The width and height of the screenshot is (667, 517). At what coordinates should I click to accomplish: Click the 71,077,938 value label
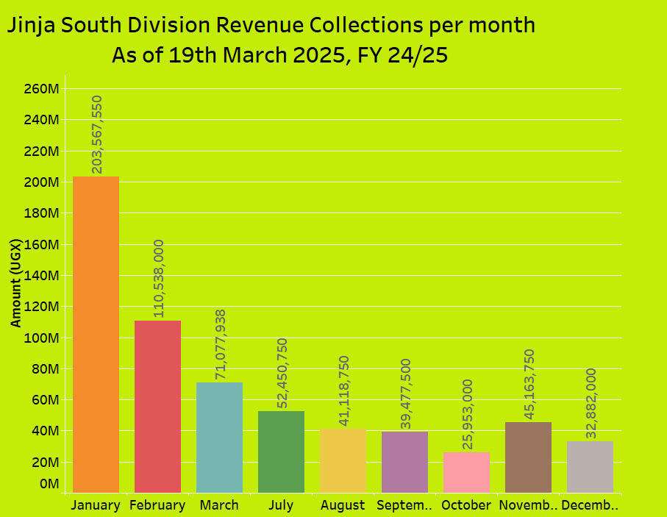click(x=220, y=345)
